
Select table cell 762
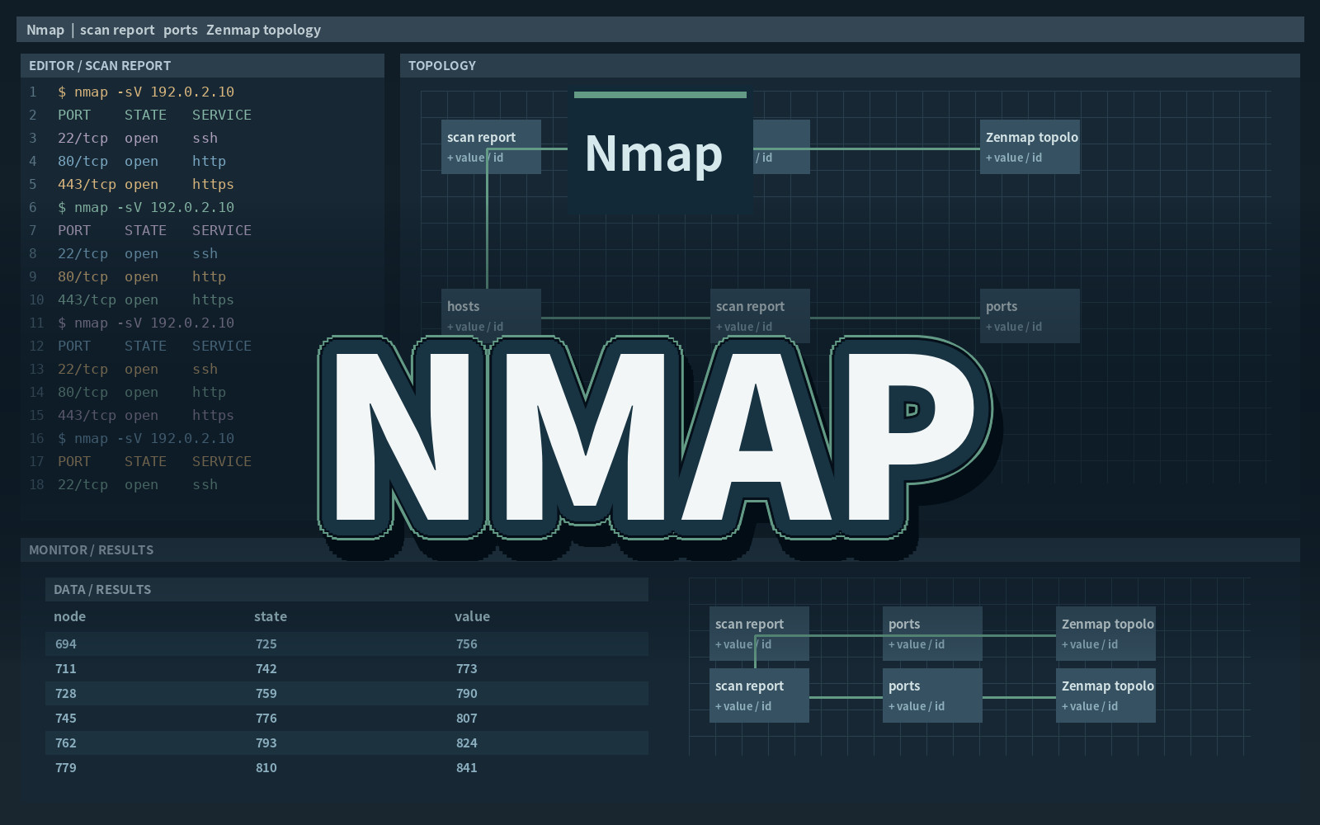[66, 742]
